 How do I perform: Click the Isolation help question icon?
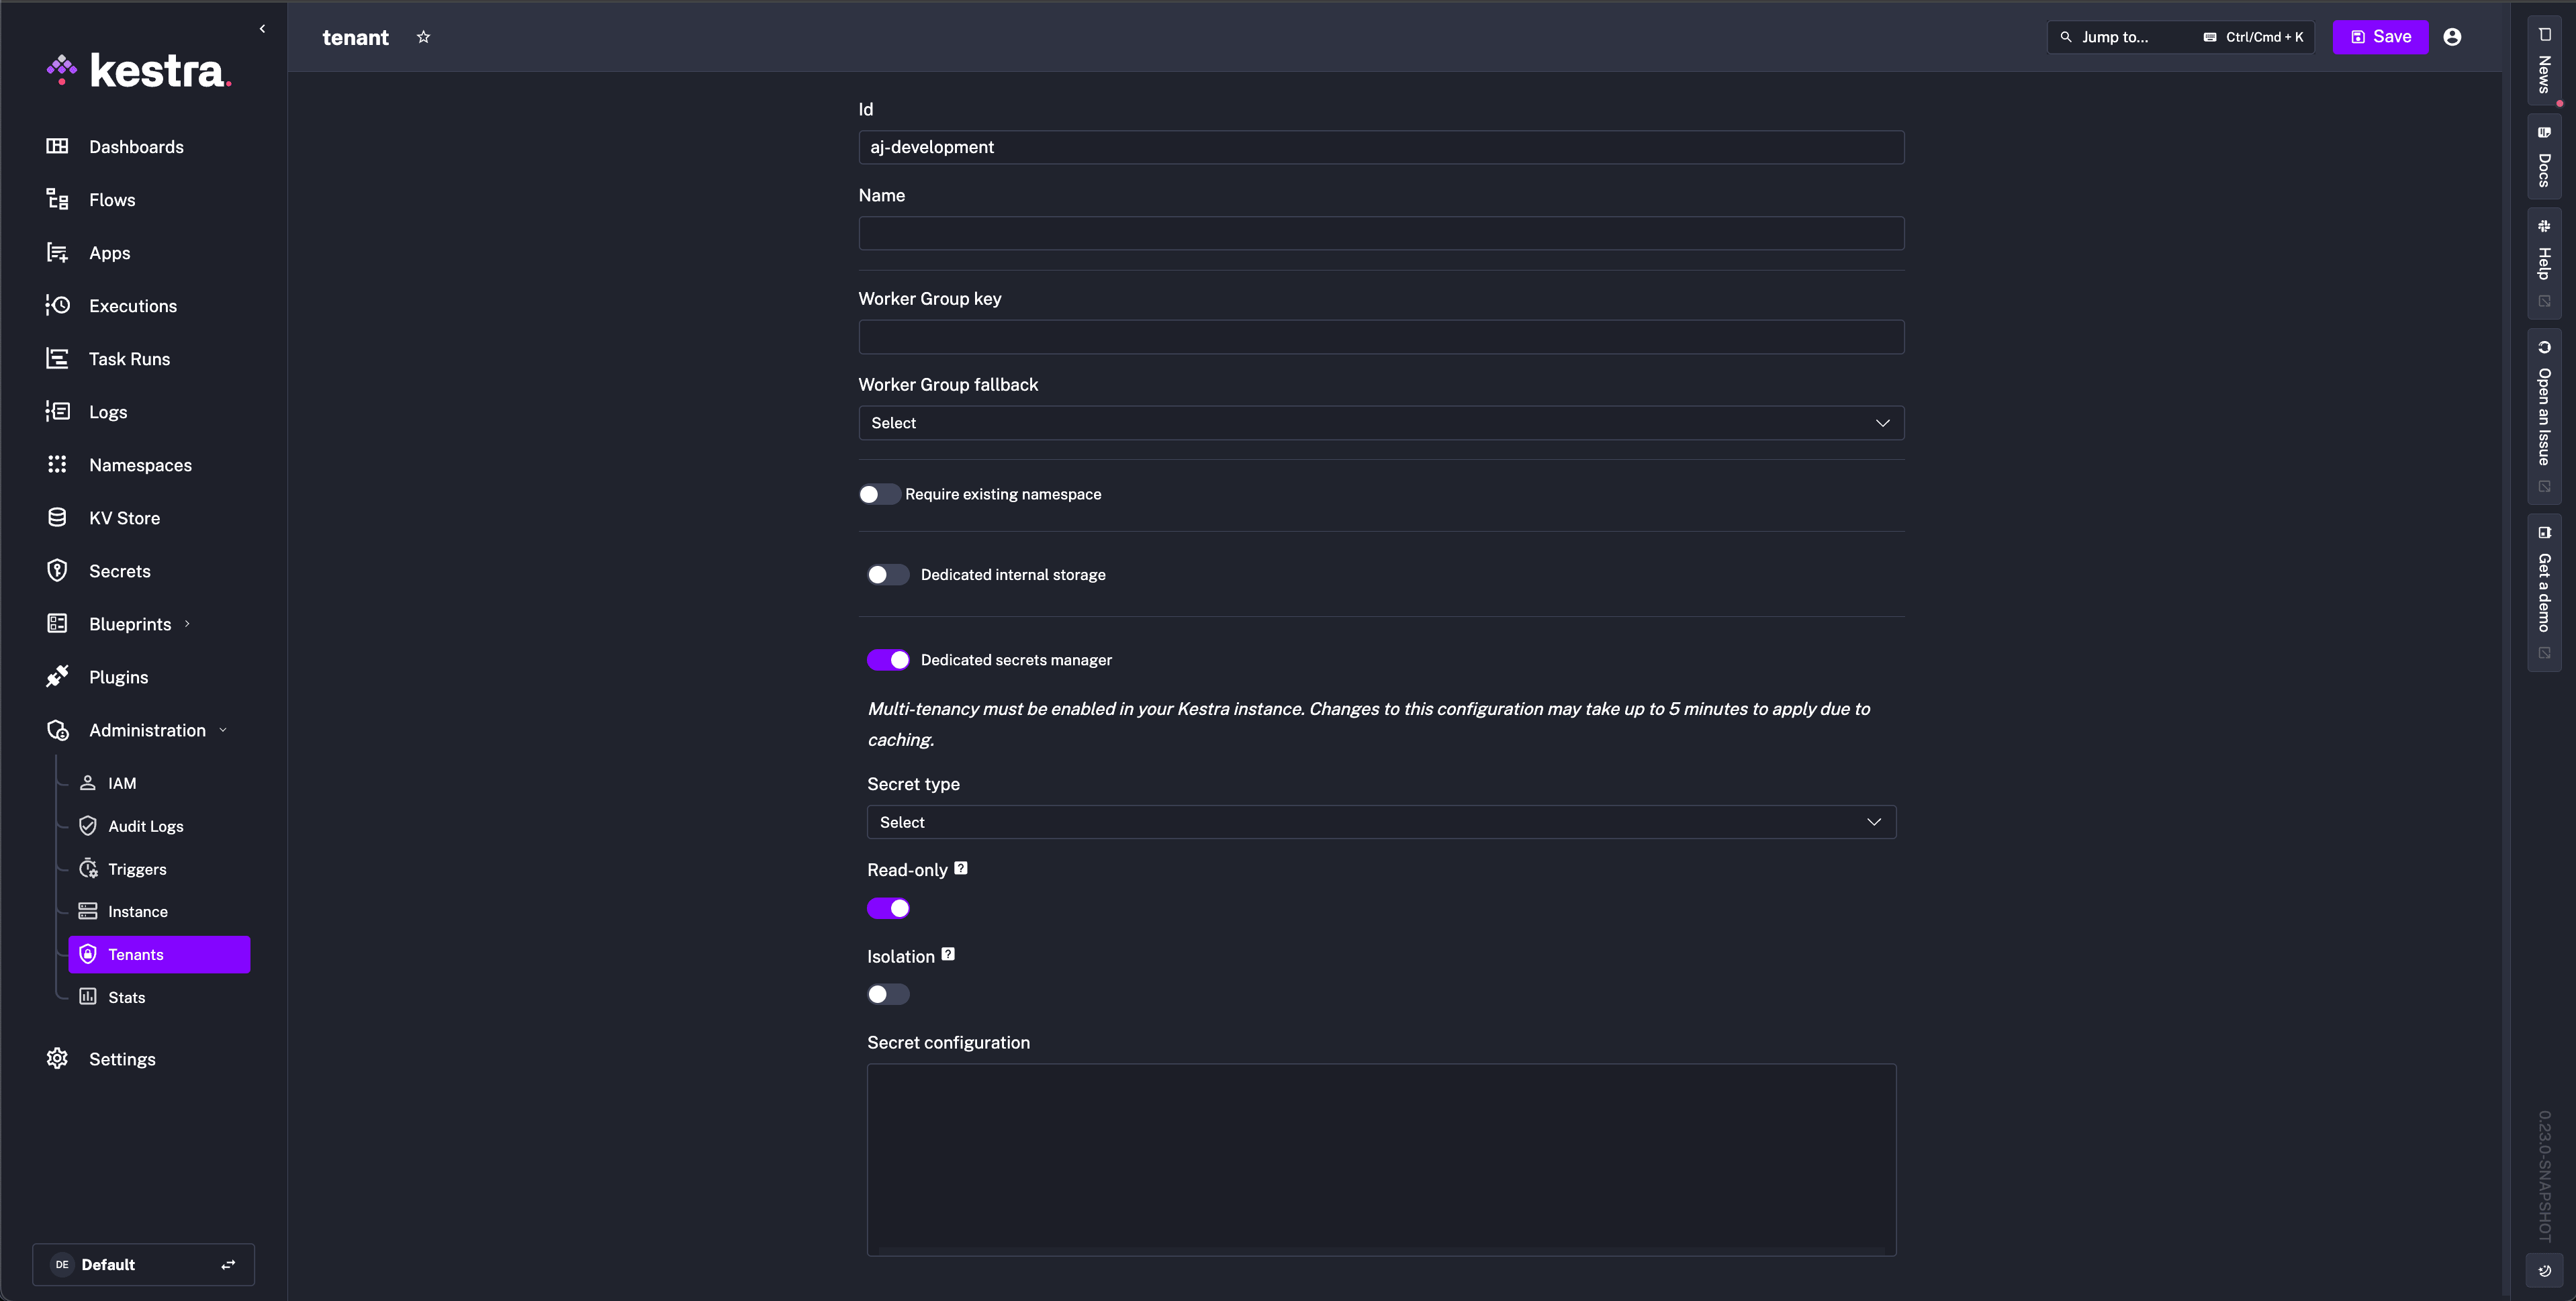tap(948, 954)
